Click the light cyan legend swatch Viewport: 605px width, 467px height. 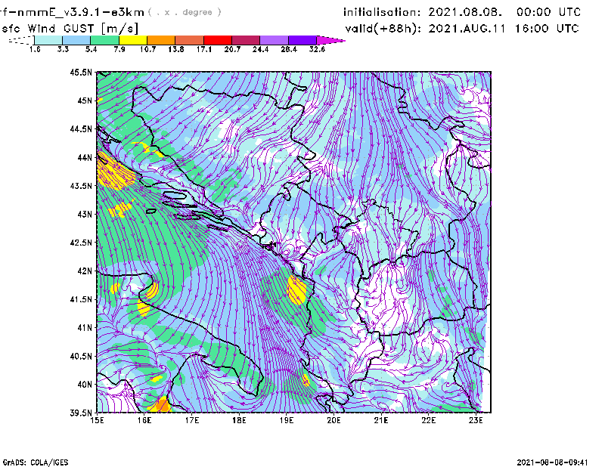coord(48,40)
